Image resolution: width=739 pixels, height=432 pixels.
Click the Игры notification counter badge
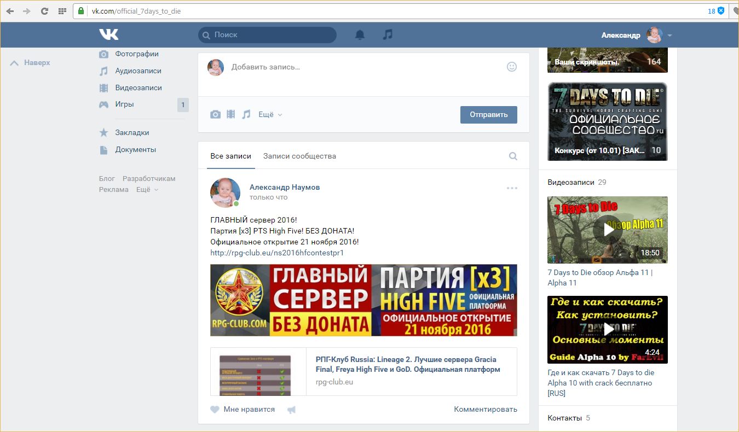[x=183, y=105]
